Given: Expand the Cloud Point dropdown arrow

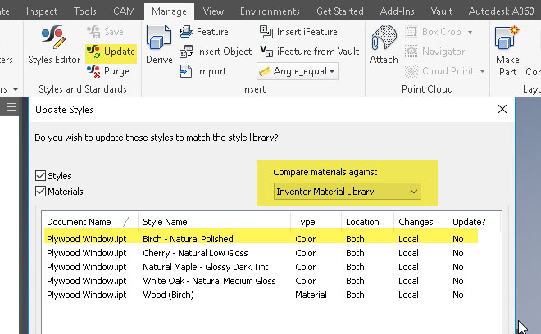Looking at the screenshot, I should coord(482,72).
